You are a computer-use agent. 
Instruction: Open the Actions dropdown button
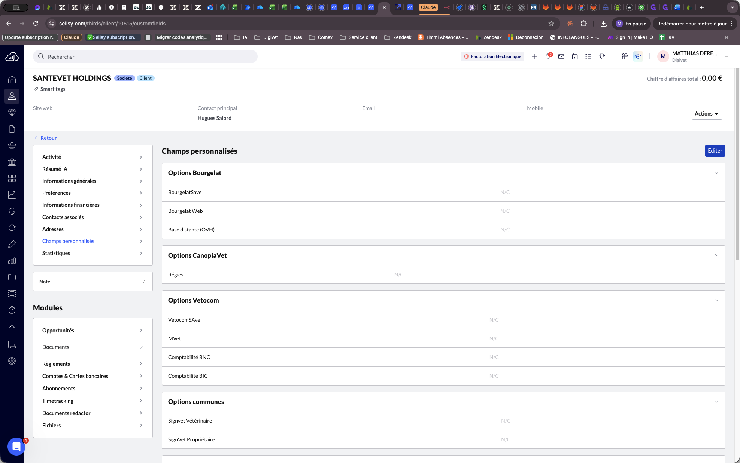(x=707, y=114)
